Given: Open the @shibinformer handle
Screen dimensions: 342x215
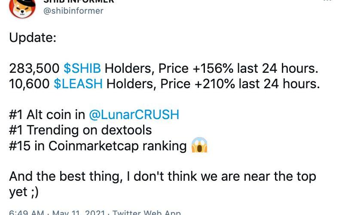Looking at the screenshot, I should tap(73, 11).
